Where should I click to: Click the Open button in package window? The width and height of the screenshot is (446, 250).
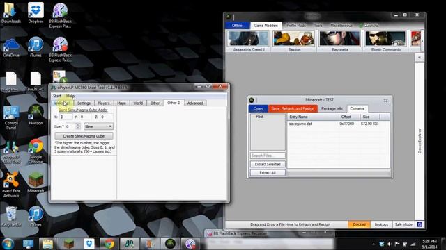(258, 109)
